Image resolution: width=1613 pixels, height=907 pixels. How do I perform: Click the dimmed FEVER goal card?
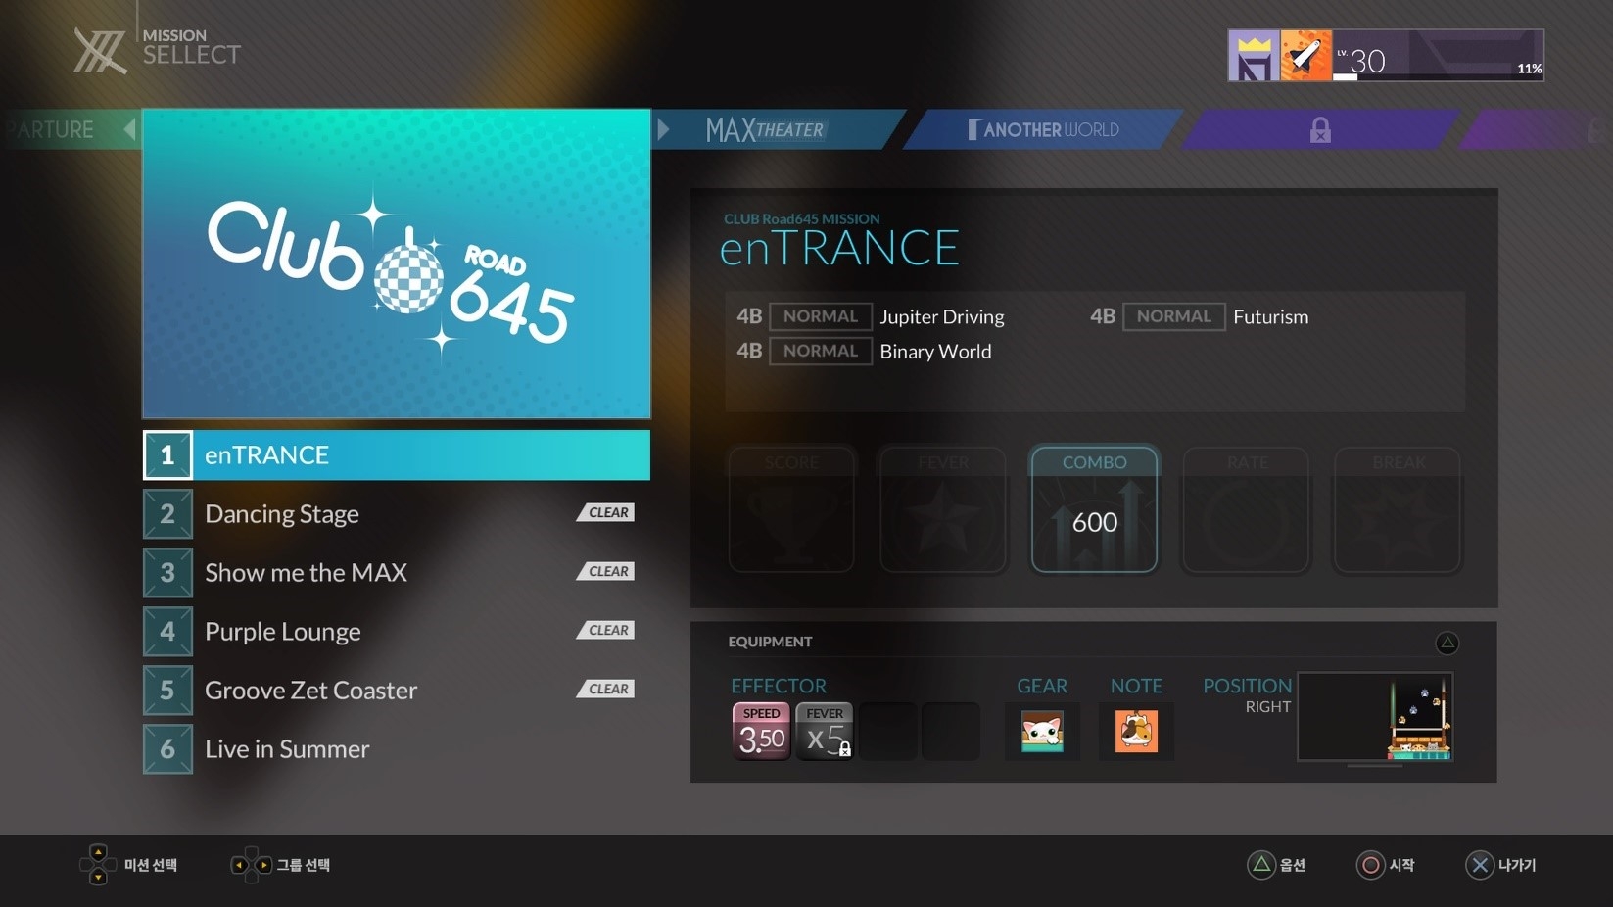click(x=943, y=509)
